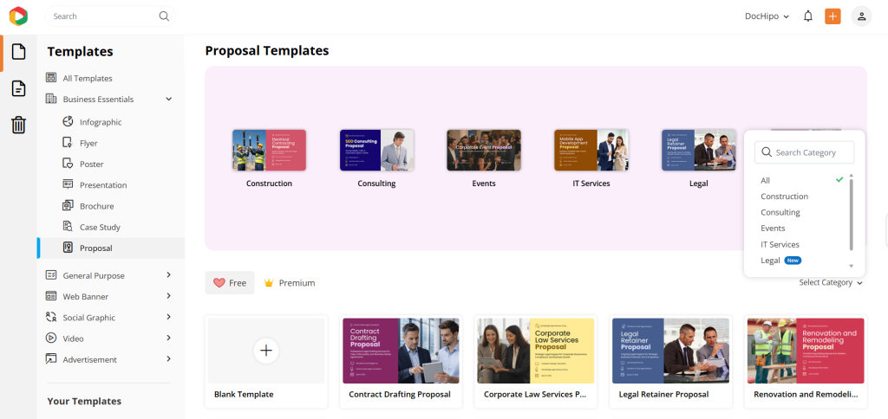Click the Poster icon
This screenshot has width=888, height=419.
[x=68, y=164]
